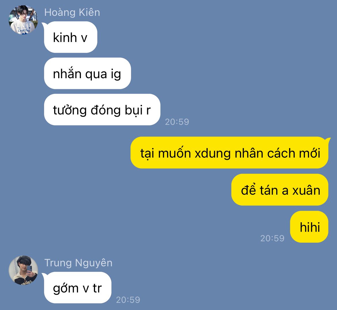This screenshot has width=337, height=310.
Task: Select the "gớm v tr" message bubble
Action: [77, 288]
